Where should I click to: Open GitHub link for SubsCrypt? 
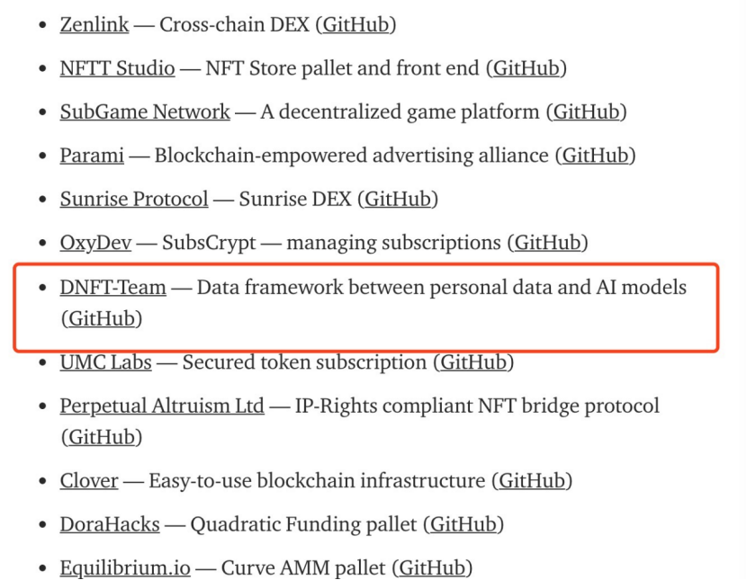point(547,243)
